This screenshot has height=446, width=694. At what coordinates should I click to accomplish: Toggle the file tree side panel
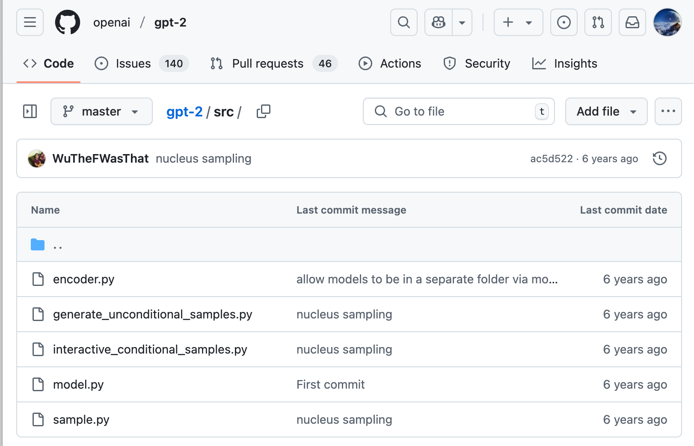(x=30, y=111)
